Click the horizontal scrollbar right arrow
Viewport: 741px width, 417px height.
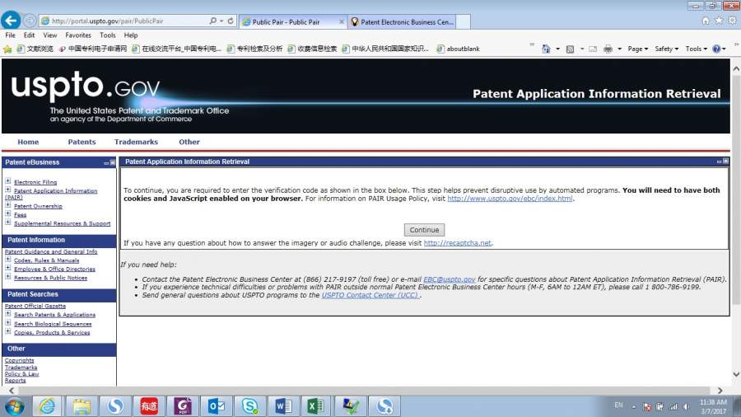pos(720,391)
